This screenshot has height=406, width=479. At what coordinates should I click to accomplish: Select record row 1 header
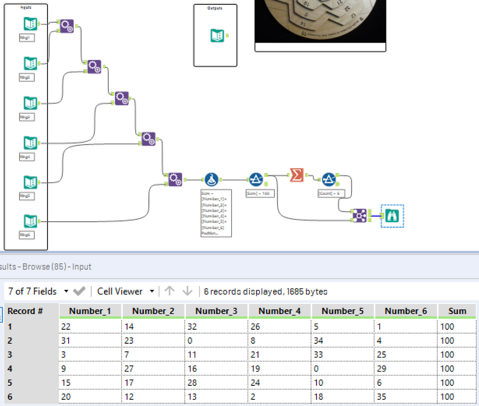tap(31, 326)
